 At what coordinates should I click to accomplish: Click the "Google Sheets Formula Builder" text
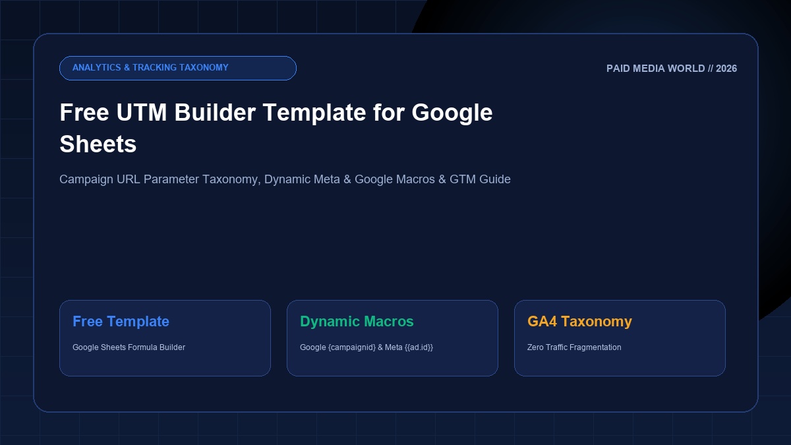(x=129, y=347)
